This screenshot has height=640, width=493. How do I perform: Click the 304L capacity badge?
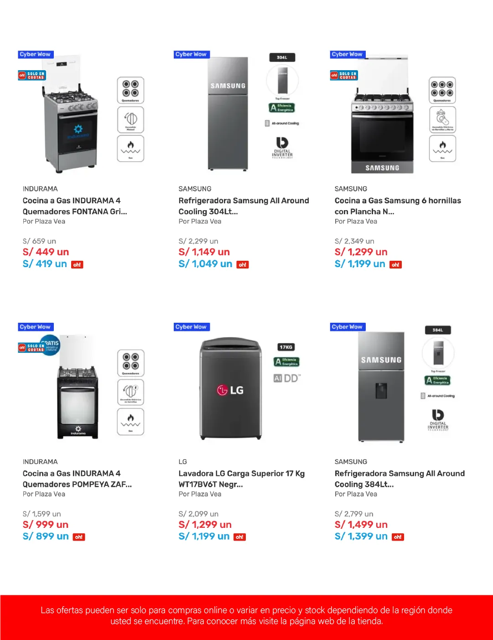(282, 57)
